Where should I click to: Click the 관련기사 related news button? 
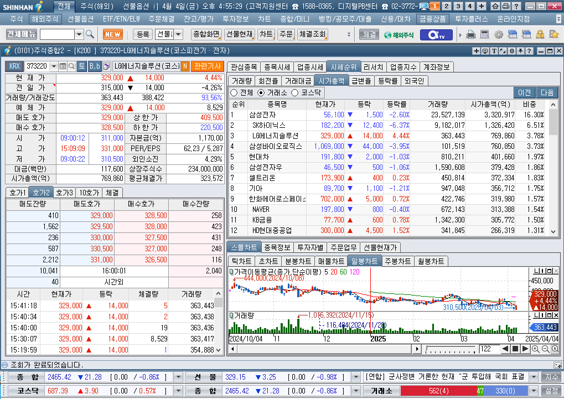point(207,66)
